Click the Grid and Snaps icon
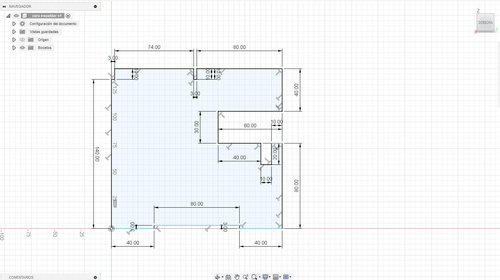500x280 pixels. pyautogui.click(x=276, y=277)
